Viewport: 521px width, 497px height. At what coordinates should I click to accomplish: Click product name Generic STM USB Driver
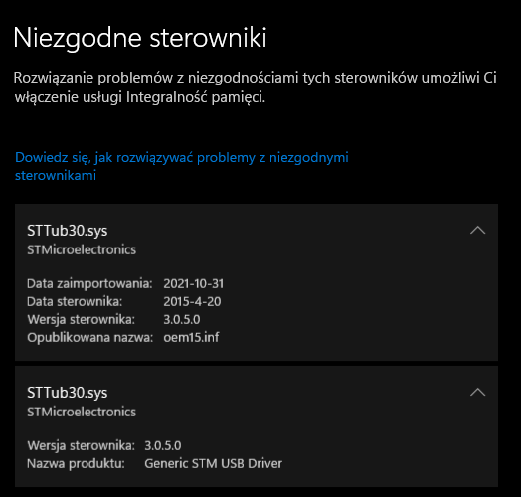point(214,464)
